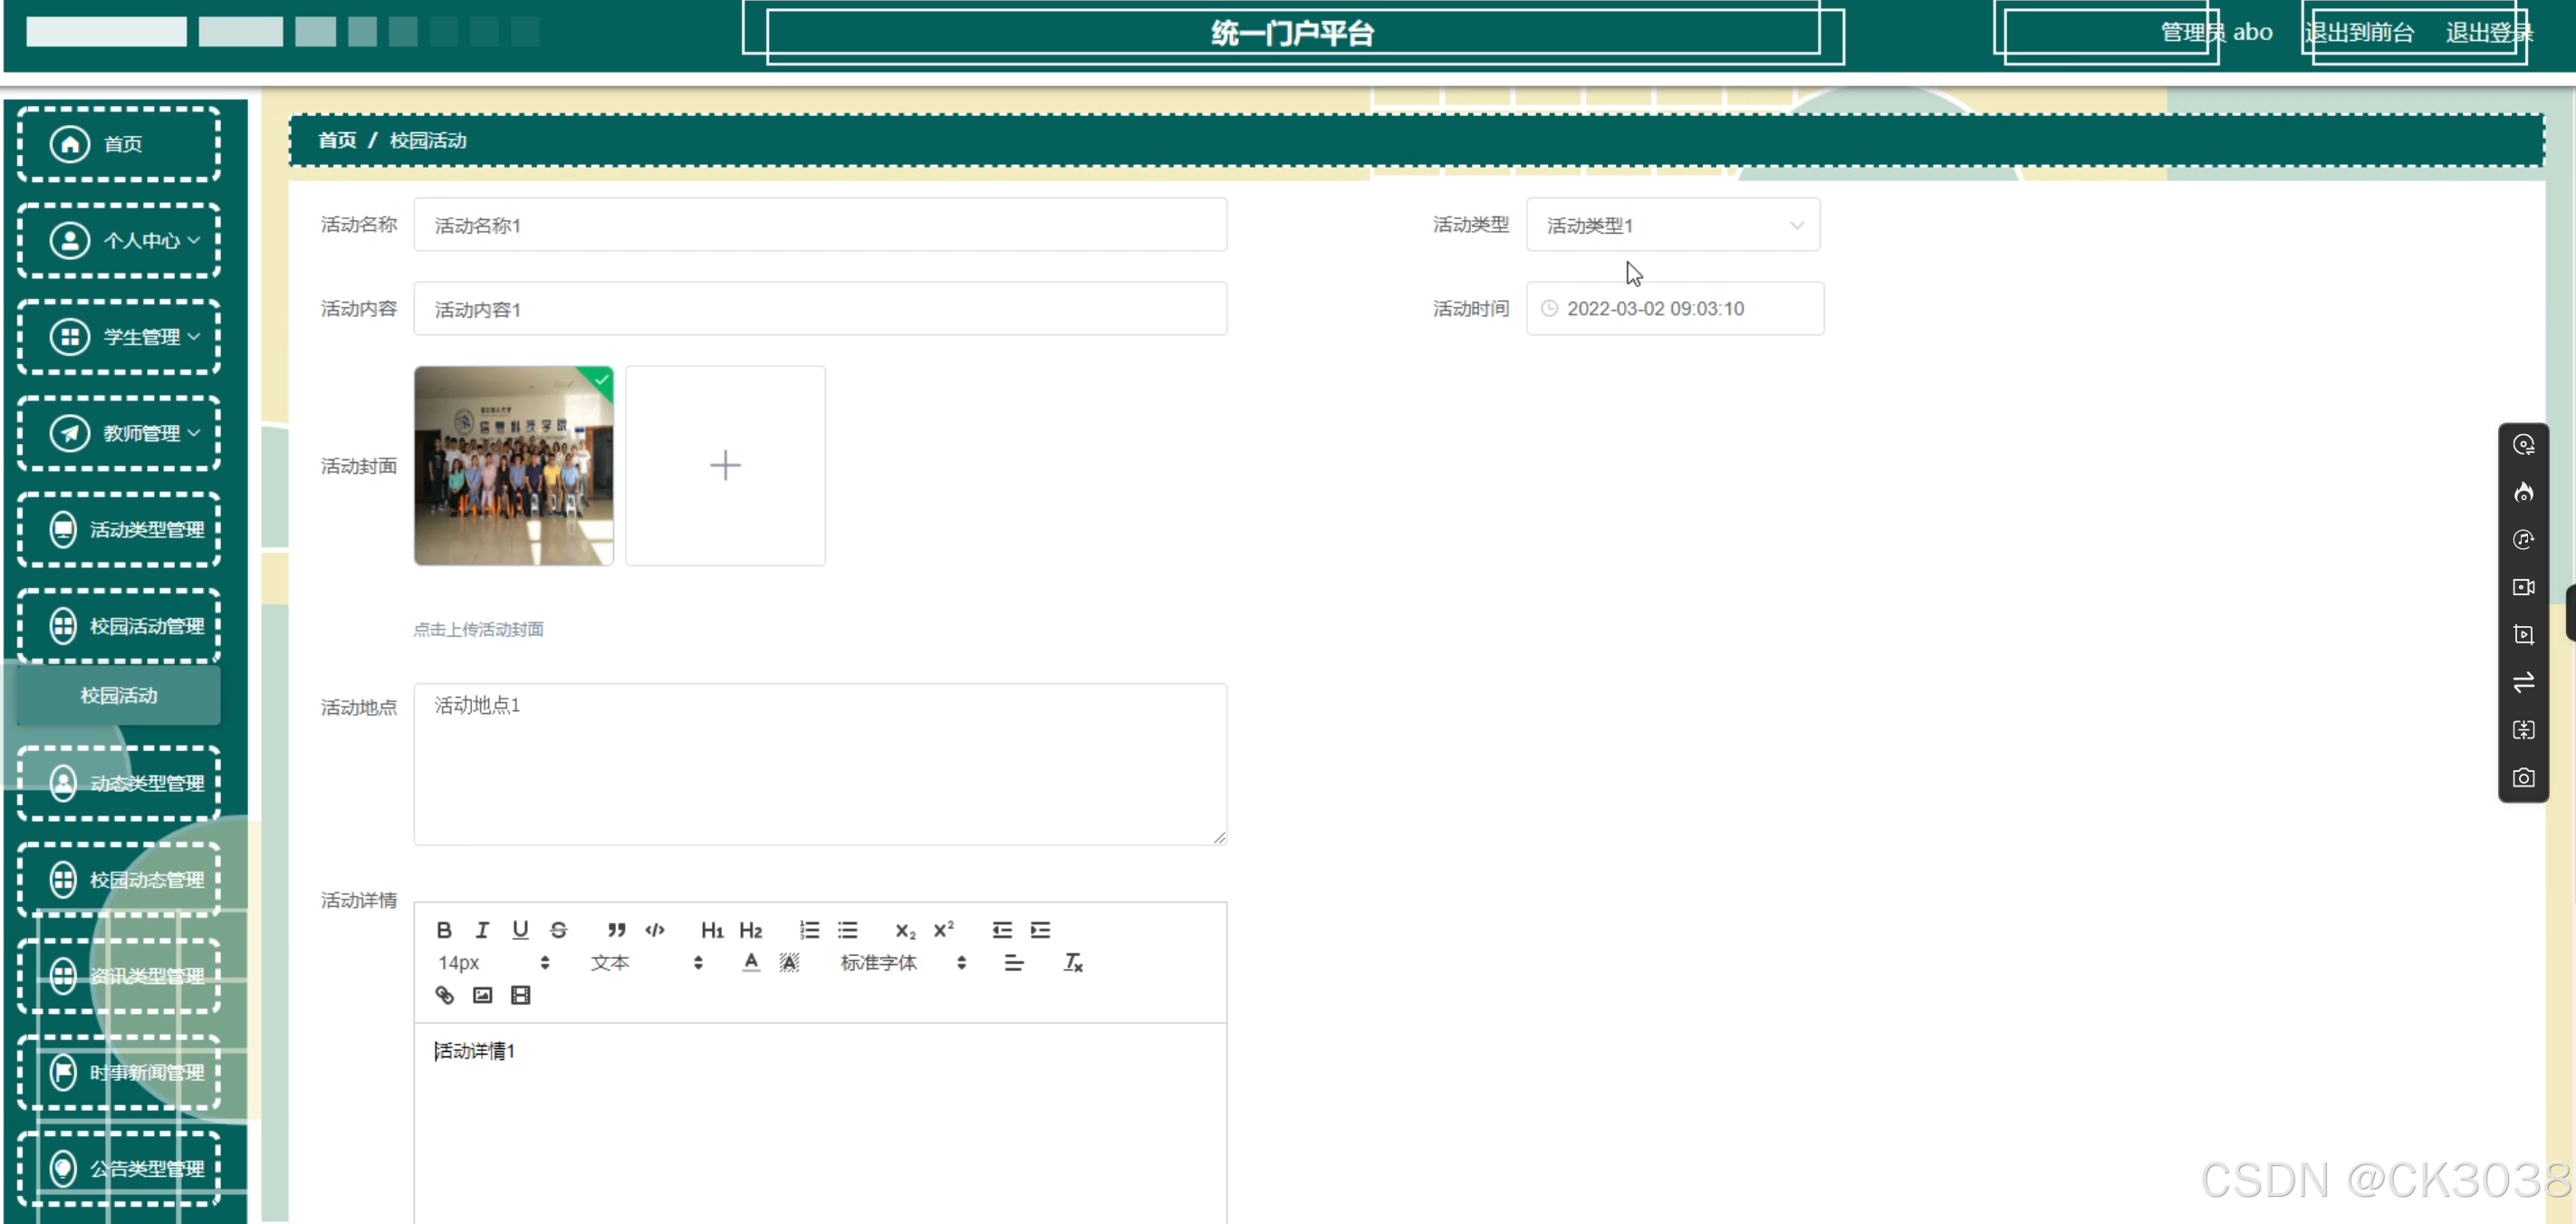The height and width of the screenshot is (1224, 2576).
Task: Select 校园活动 submenu item in sidebar
Action: tap(119, 695)
